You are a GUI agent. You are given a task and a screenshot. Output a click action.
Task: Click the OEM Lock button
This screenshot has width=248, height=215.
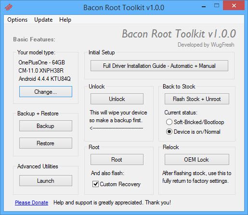pyautogui.click(x=197, y=160)
